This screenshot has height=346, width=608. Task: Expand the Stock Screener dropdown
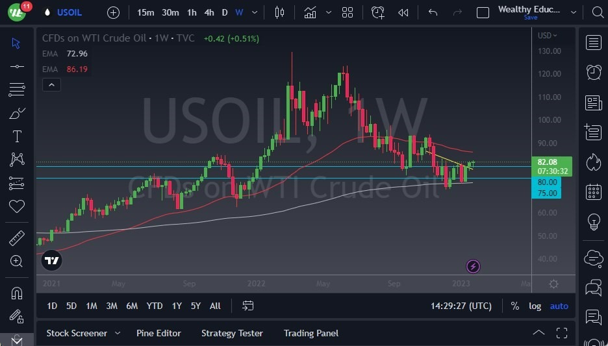point(118,333)
